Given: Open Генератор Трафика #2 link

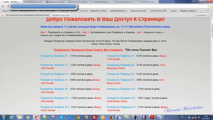Looking at the screenshot, I should (120, 56).
